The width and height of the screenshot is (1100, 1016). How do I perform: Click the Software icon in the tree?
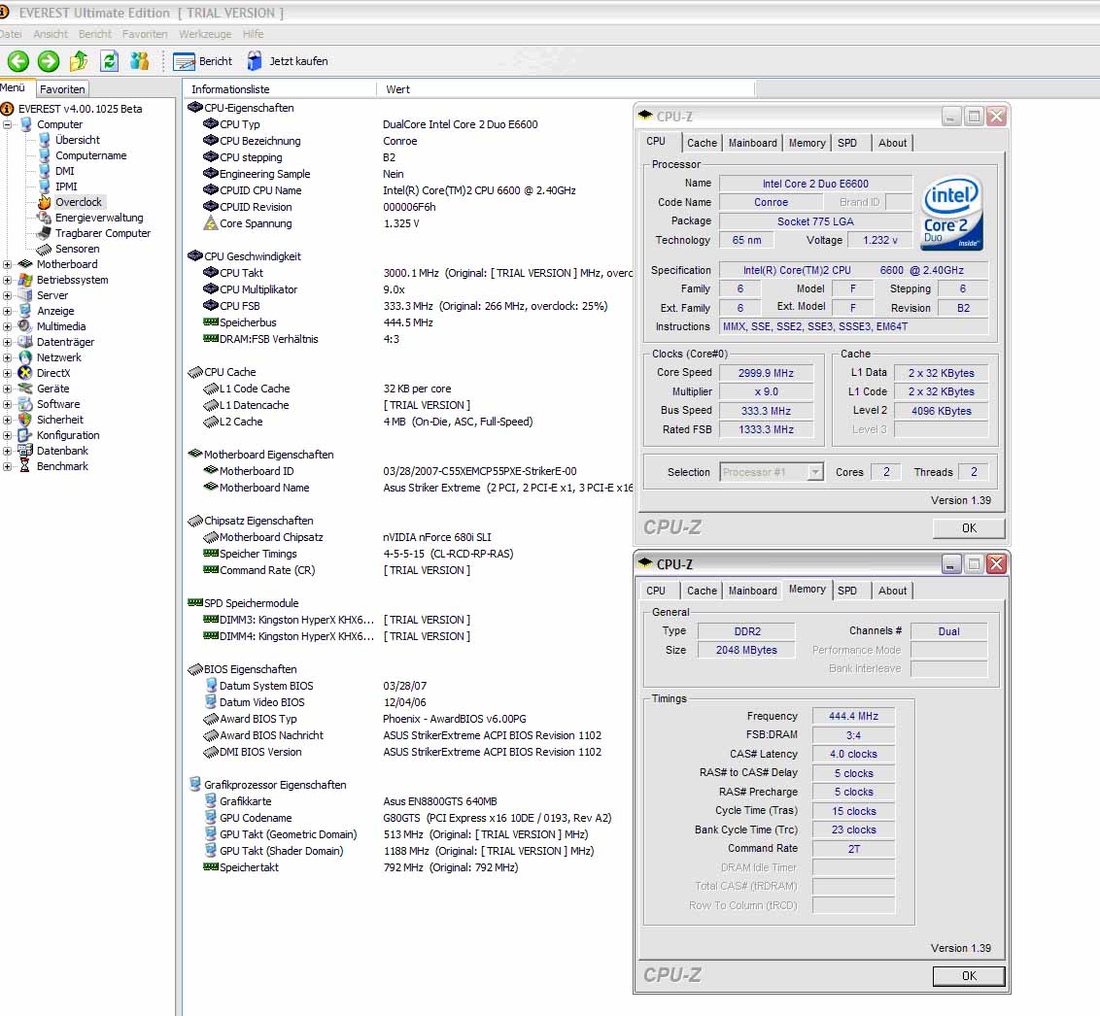(25, 404)
